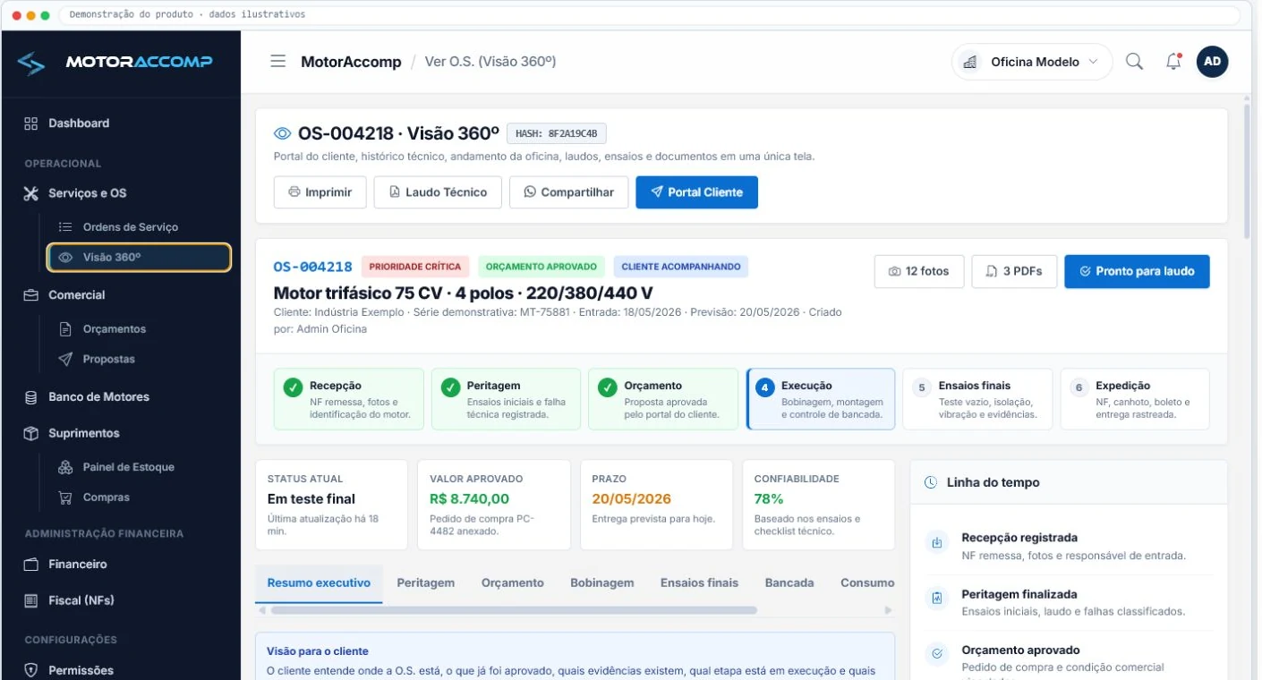Switch to the Peritagem tab
The width and height of the screenshot is (1262, 680).
(x=426, y=583)
